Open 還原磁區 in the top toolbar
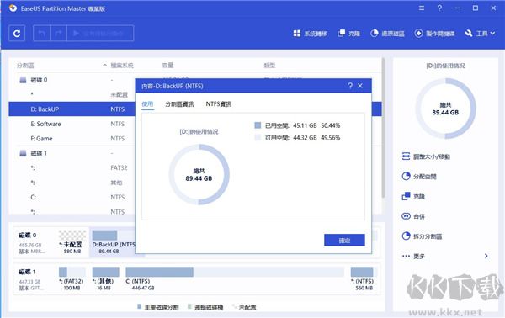The width and height of the screenshot is (505, 318). tap(387, 34)
